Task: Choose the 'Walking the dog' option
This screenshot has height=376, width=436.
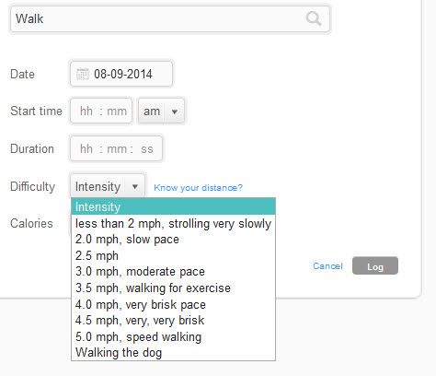Action: click(x=173, y=352)
